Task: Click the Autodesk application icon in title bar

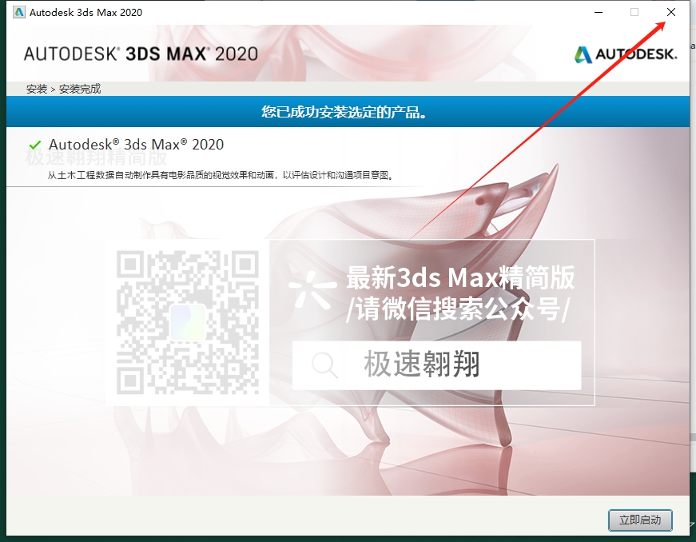Action: pos(20,12)
